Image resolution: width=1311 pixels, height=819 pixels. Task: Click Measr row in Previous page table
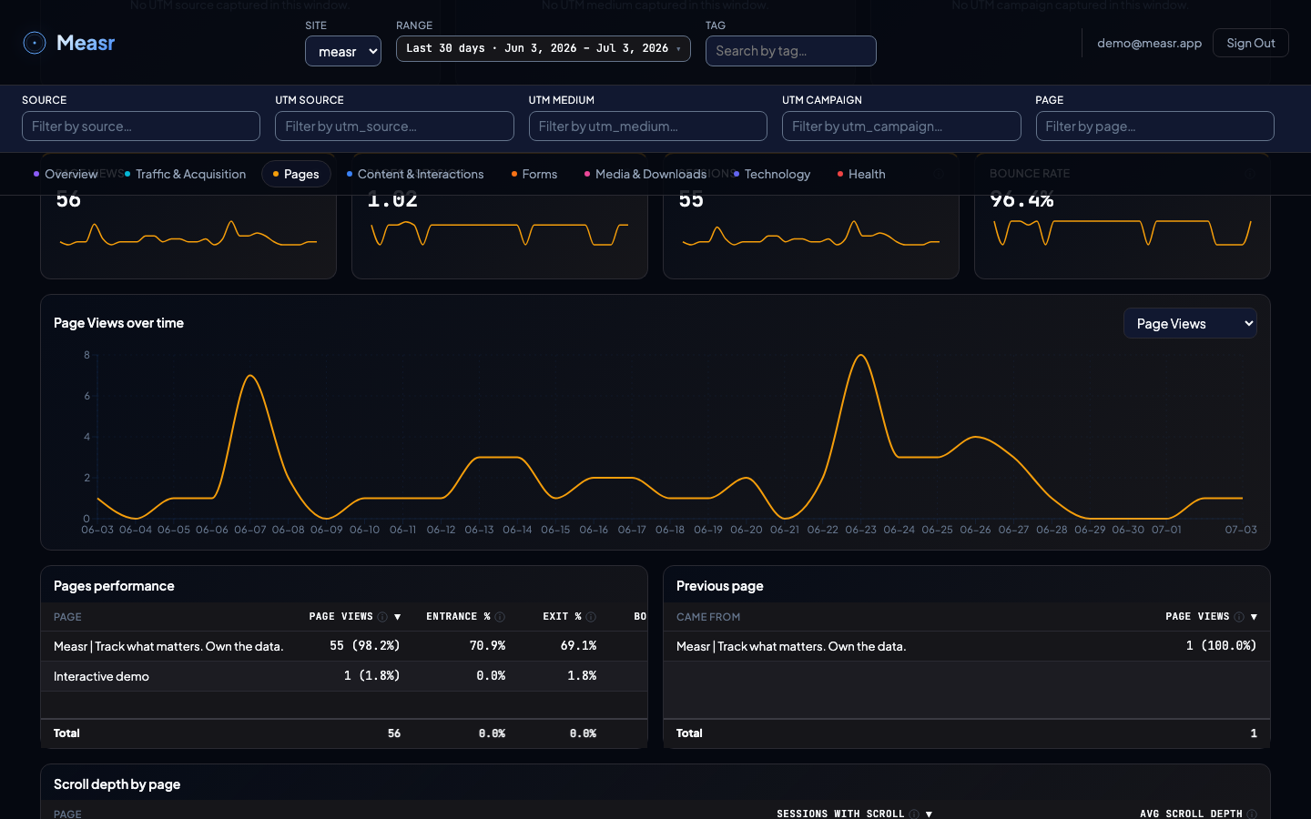[x=967, y=646]
